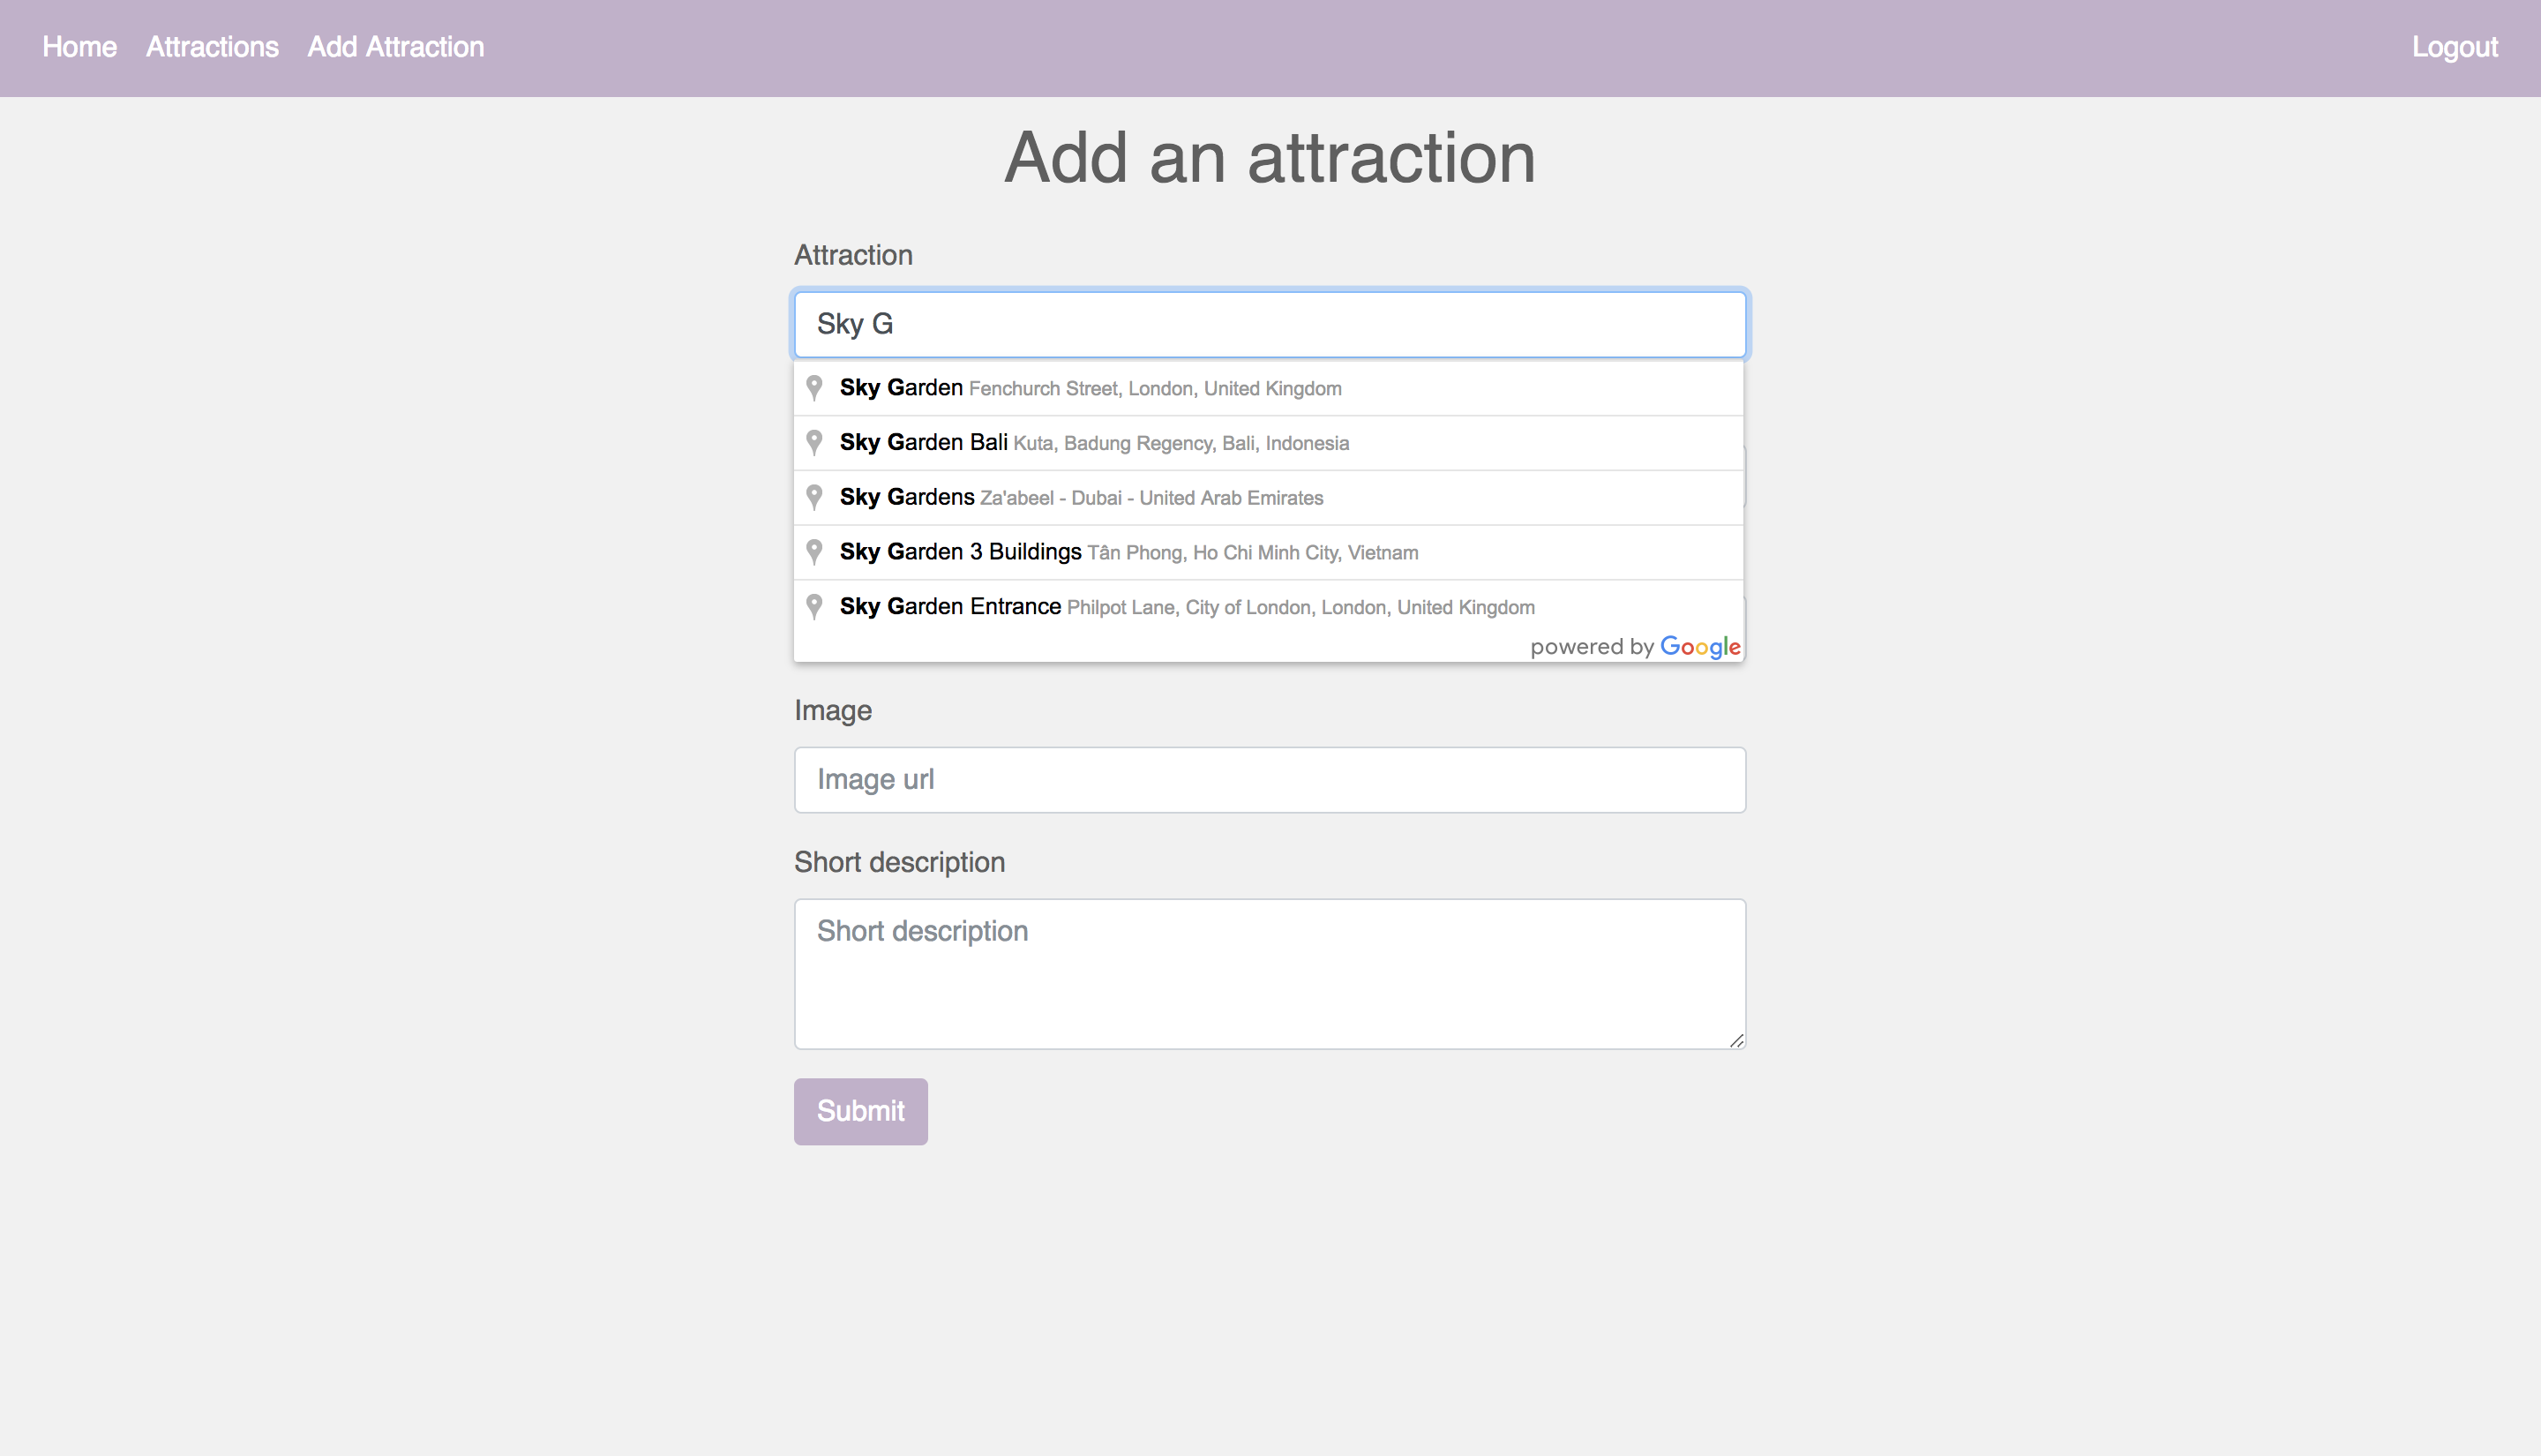Open Add Attraction nav link
This screenshot has height=1456, width=2541.
pos(395,47)
